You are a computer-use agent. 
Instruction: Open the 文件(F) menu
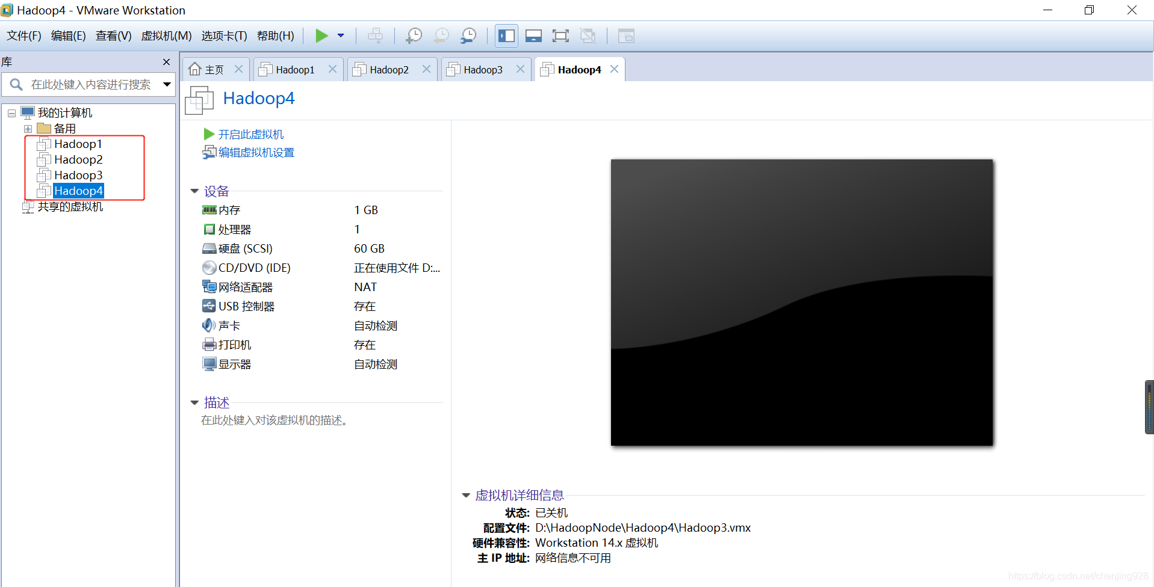24,35
